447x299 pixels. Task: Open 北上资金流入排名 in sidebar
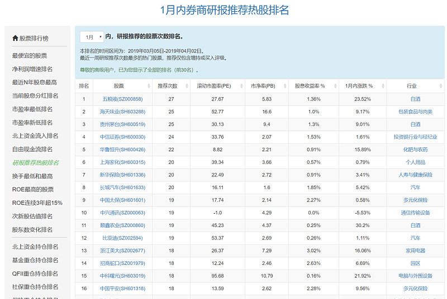point(35,136)
